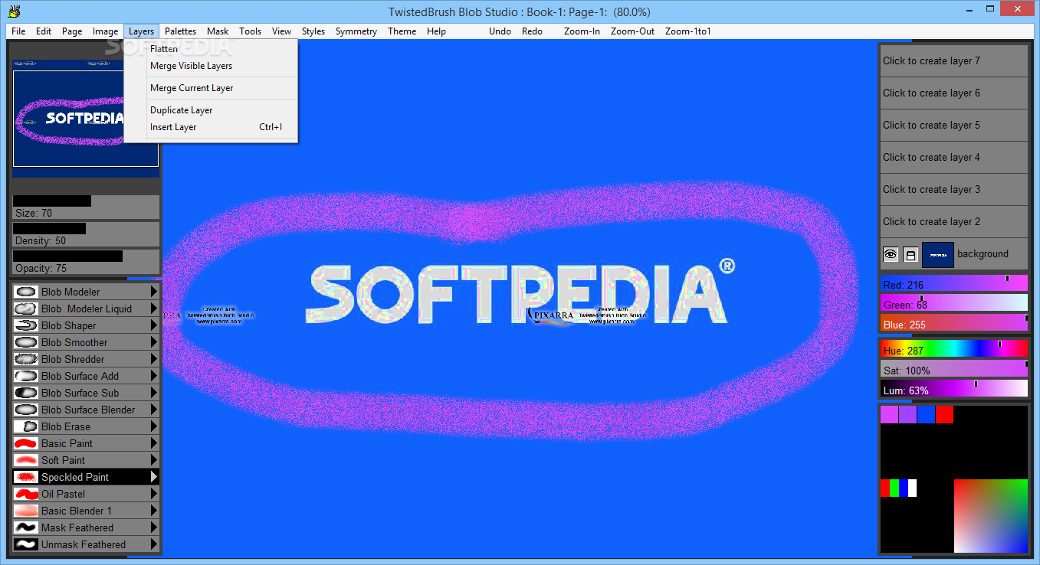Toggle background layer visibility eye
Image resolution: width=1040 pixels, height=565 pixels.
click(x=891, y=254)
